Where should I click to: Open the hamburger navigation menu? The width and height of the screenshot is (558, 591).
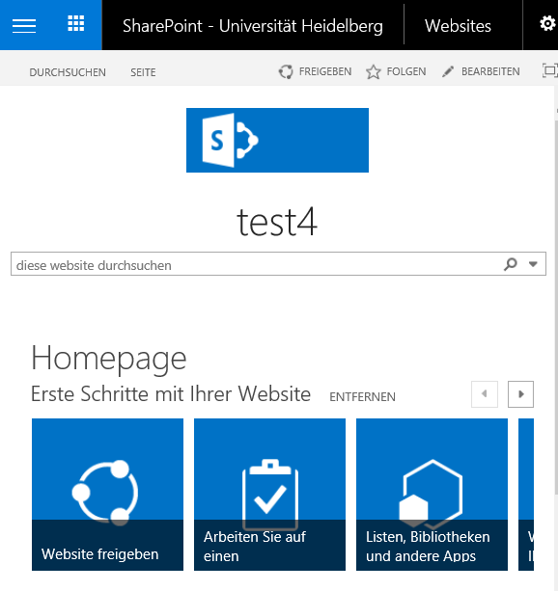click(x=24, y=26)
